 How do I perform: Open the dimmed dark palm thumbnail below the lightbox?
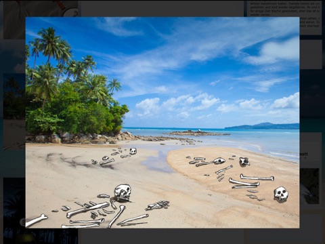41,236
